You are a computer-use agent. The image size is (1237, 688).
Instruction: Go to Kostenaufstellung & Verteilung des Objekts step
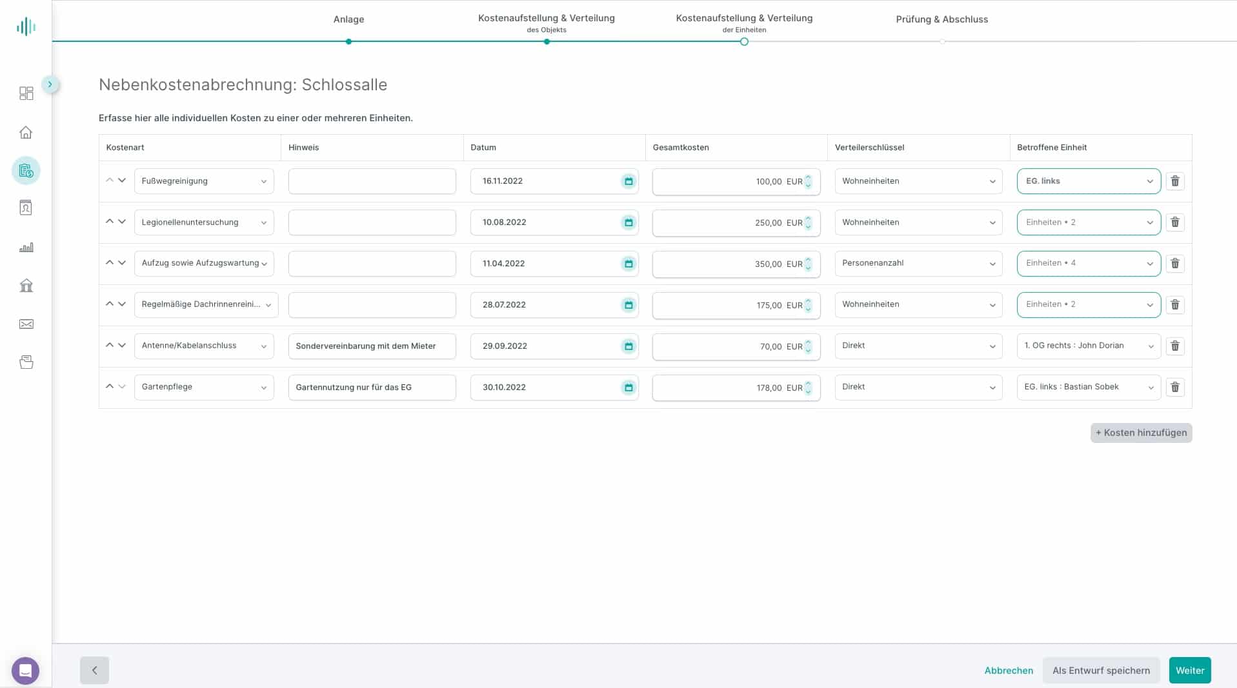(546, 23)
